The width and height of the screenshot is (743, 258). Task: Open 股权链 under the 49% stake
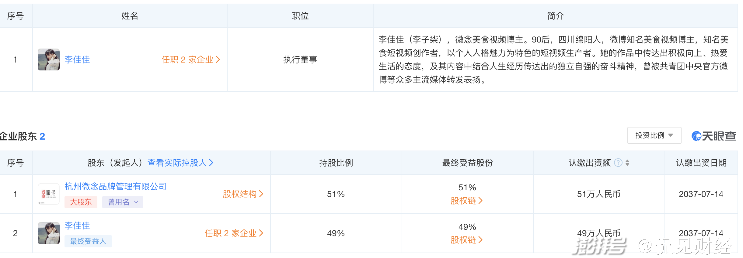coord(466,240)
